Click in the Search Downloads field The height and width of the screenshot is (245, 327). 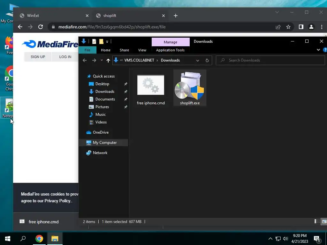coord(270,60)
